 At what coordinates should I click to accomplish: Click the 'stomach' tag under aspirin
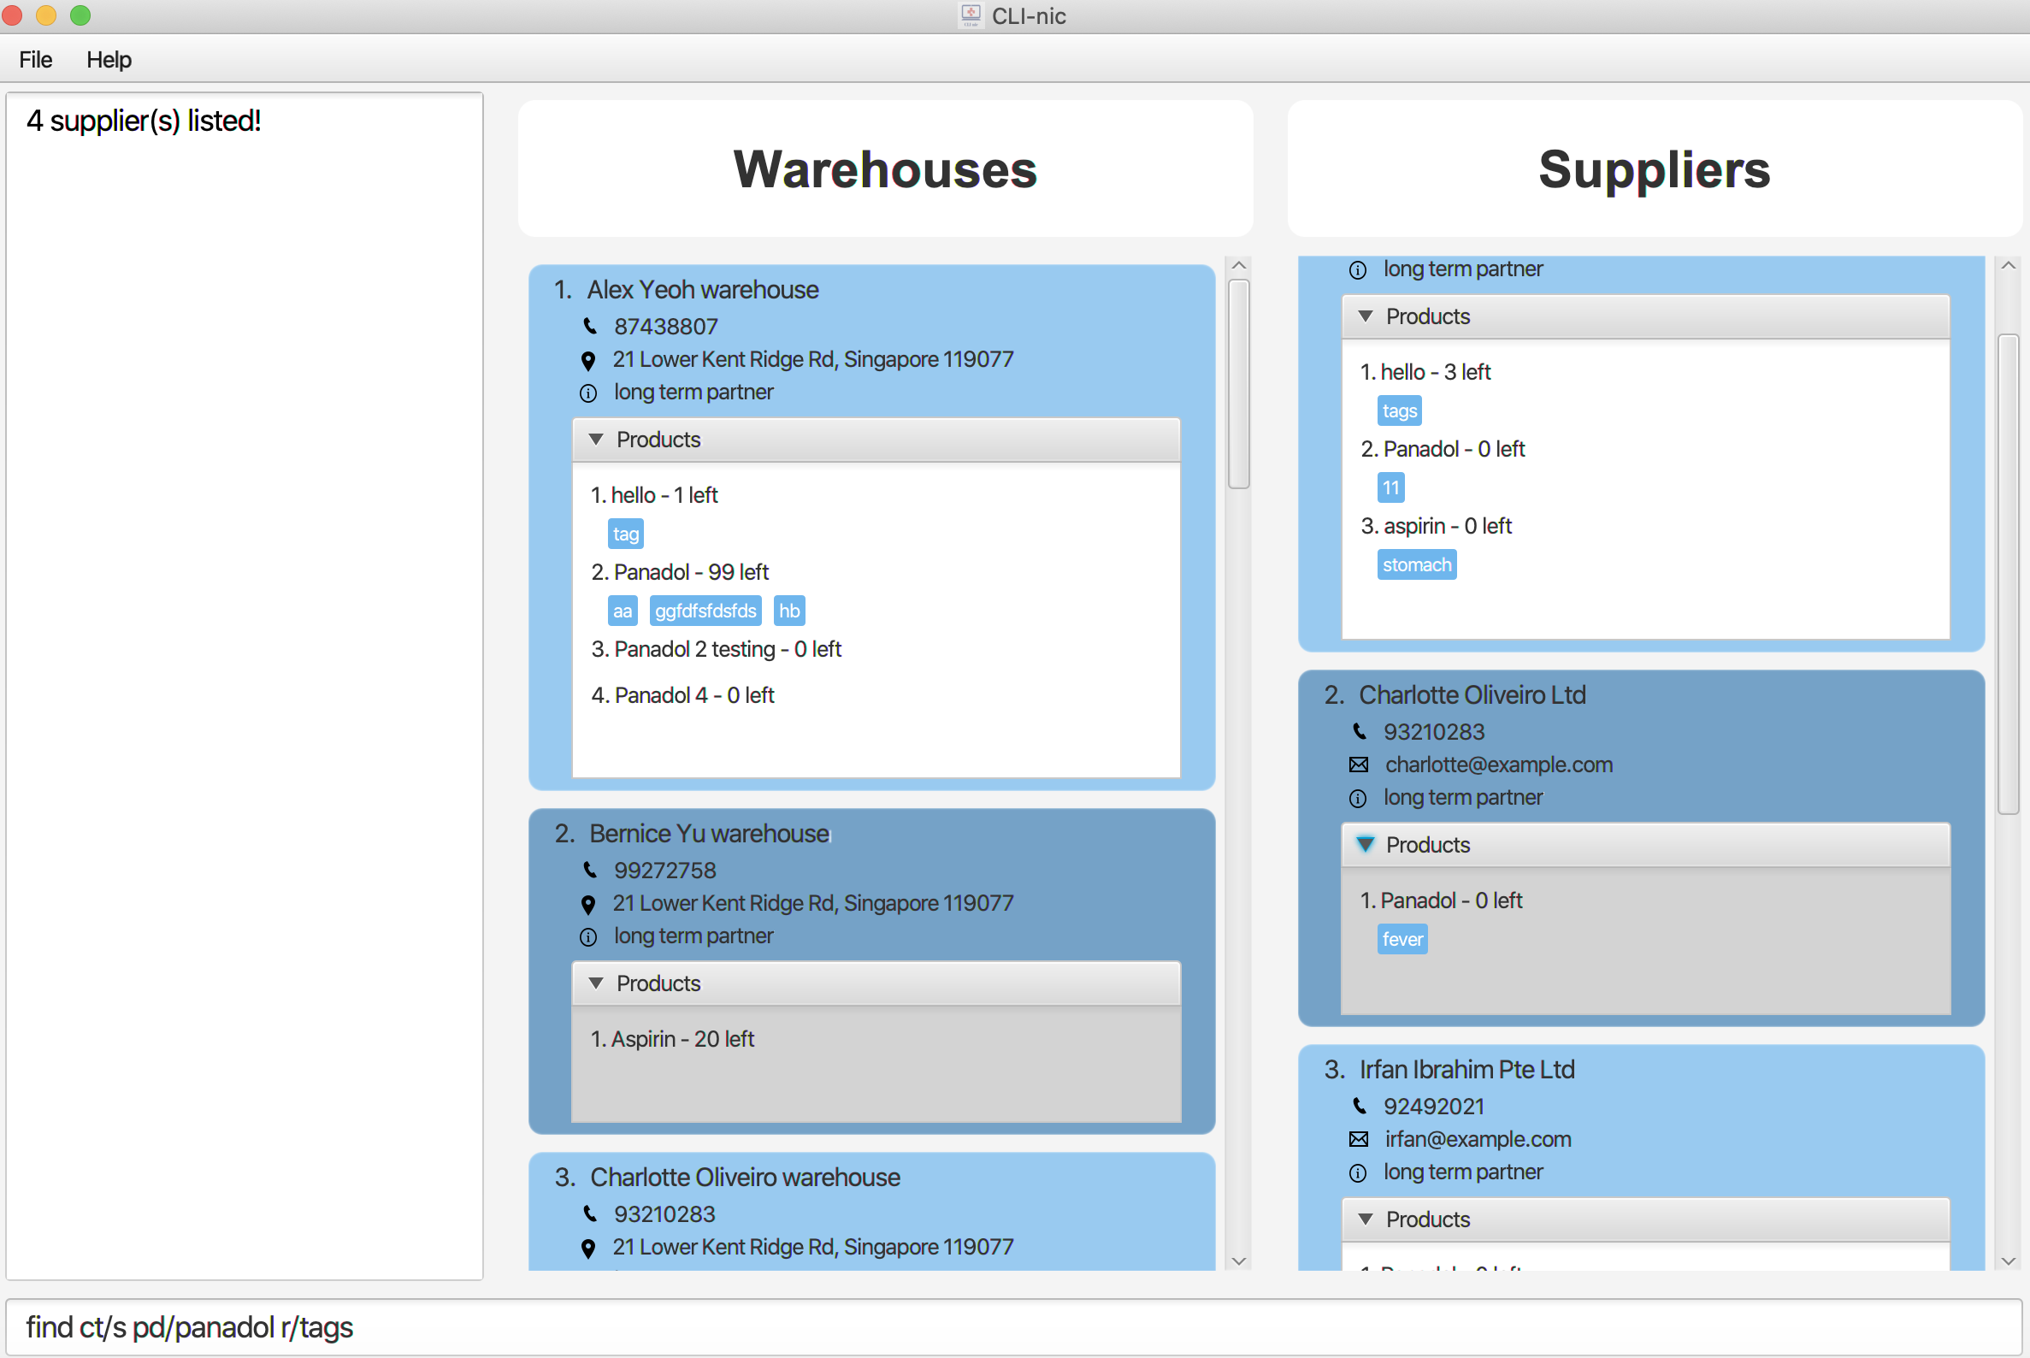[x=1416, y=565]
